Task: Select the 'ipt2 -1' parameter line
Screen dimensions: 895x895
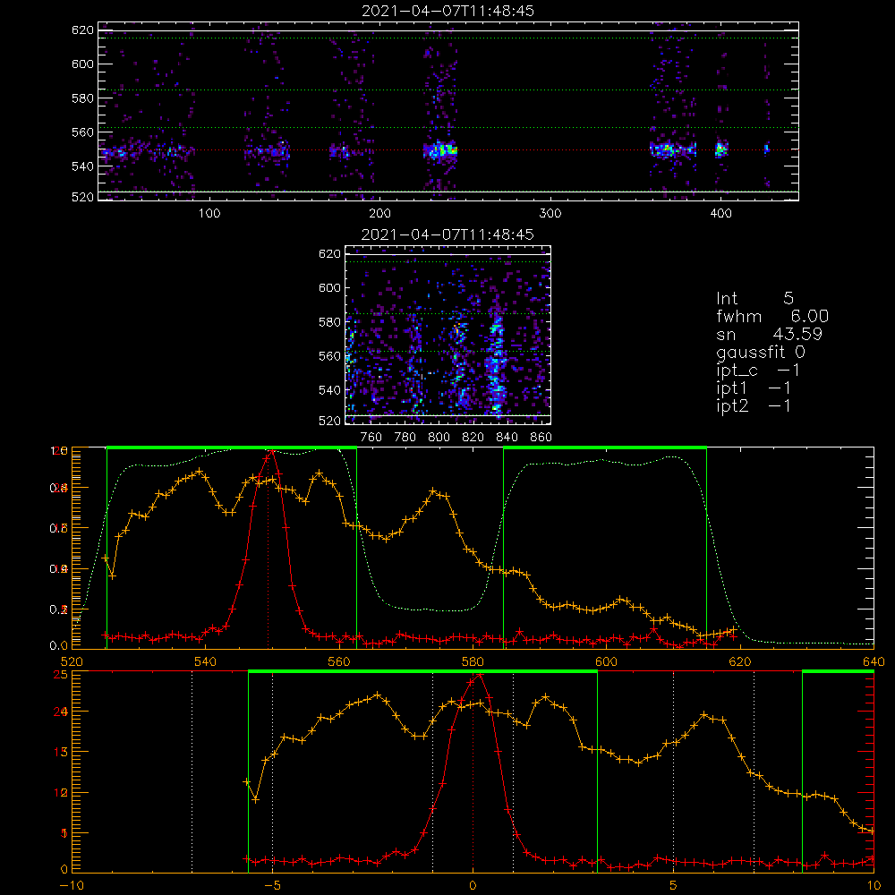Action: [754, 405]
